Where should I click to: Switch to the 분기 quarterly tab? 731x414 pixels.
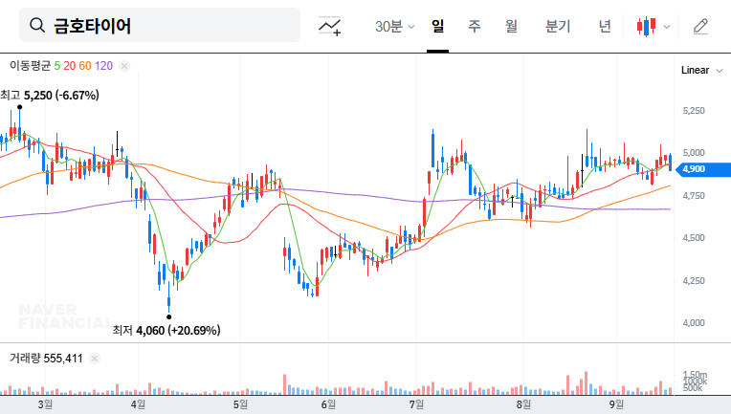tap(558, 27)
